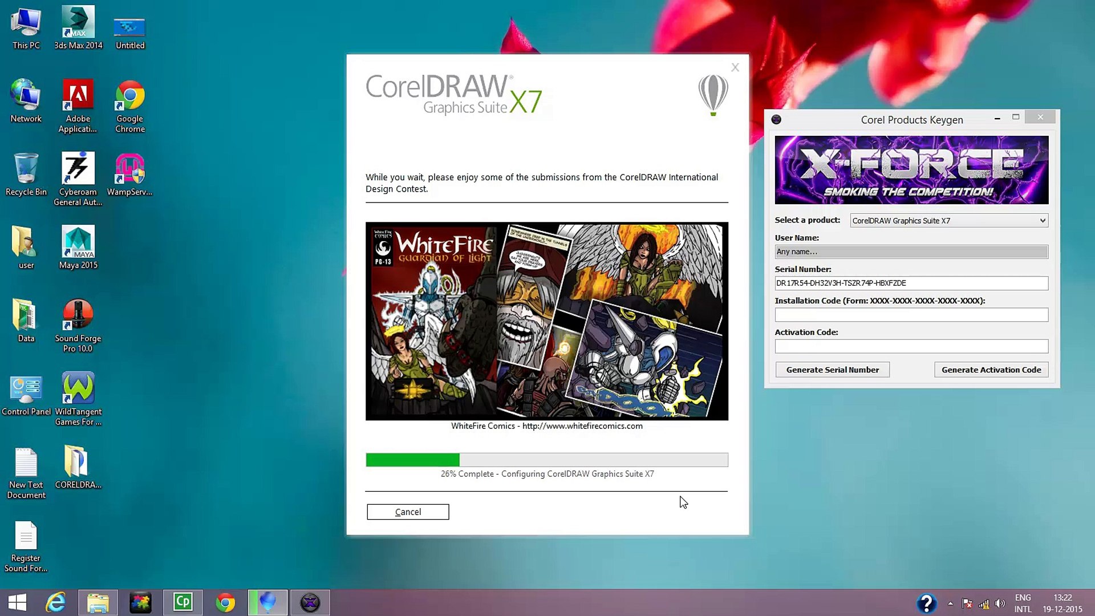
Task: Open the WildTangent Games shortcut
Action: [x=78, y=394]
